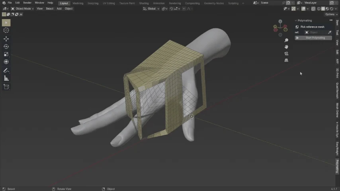Select the Measure tool
Screen dimensions: 340x191
coord(6,78)
